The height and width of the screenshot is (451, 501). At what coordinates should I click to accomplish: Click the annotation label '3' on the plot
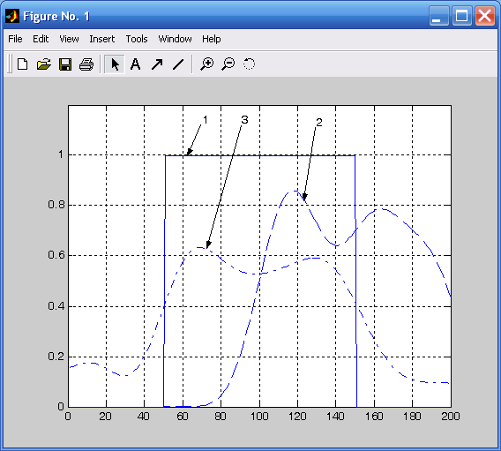(244, 120)
